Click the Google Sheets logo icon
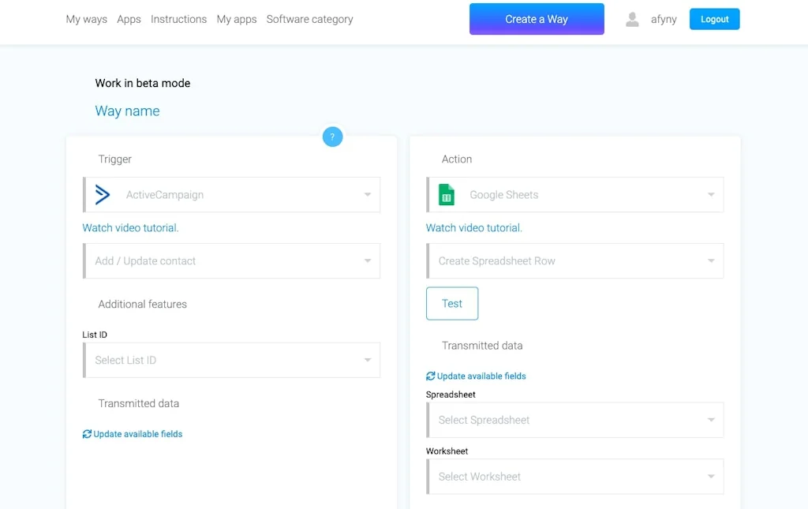 click(x=447, y=195)
